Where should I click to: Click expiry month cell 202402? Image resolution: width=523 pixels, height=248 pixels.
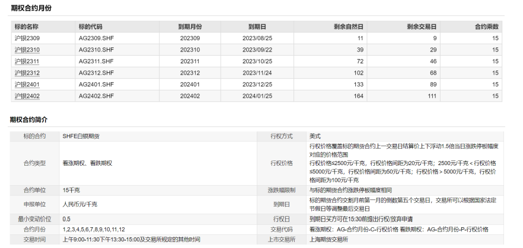coord(190,96)
